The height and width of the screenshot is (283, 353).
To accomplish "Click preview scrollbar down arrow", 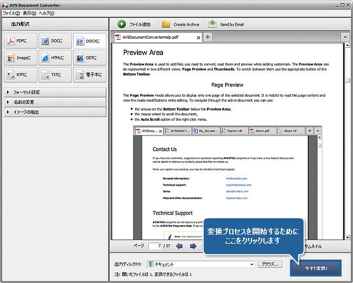I will 348,237.
